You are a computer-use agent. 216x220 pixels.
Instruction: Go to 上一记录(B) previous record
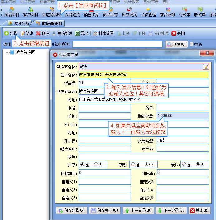click(138, 210)
